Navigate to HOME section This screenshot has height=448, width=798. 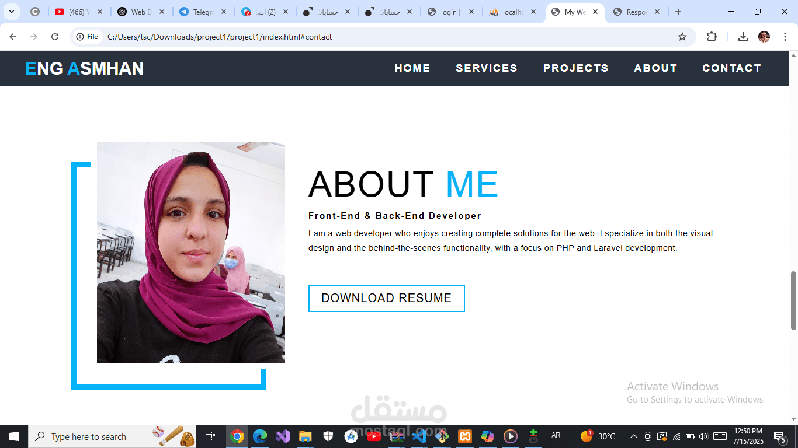click(412, 68)
